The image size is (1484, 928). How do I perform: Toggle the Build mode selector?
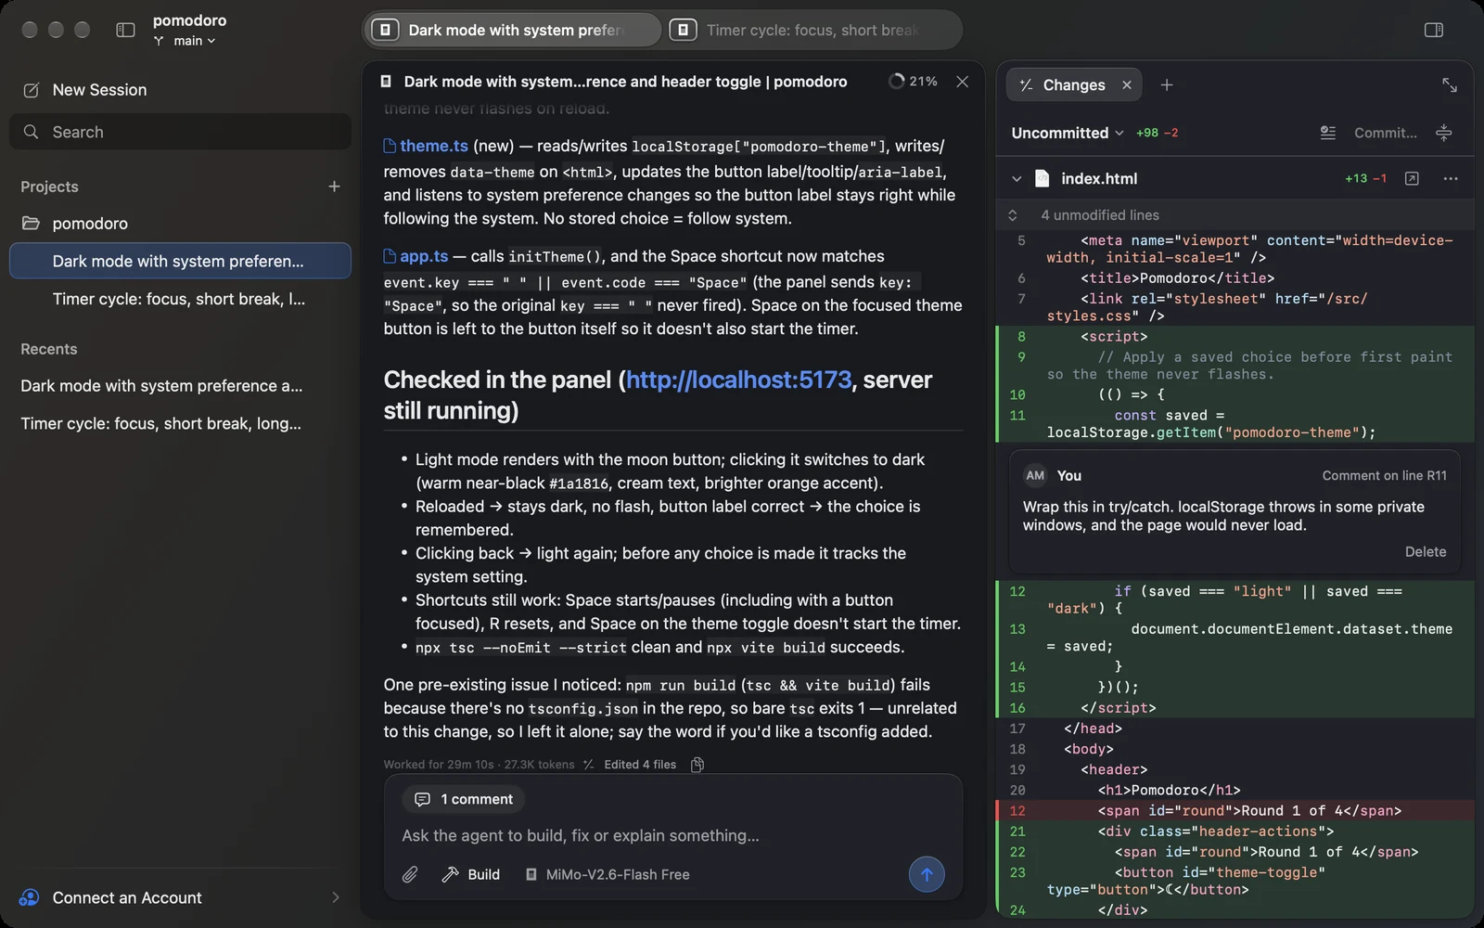click(x=470, y=874)
